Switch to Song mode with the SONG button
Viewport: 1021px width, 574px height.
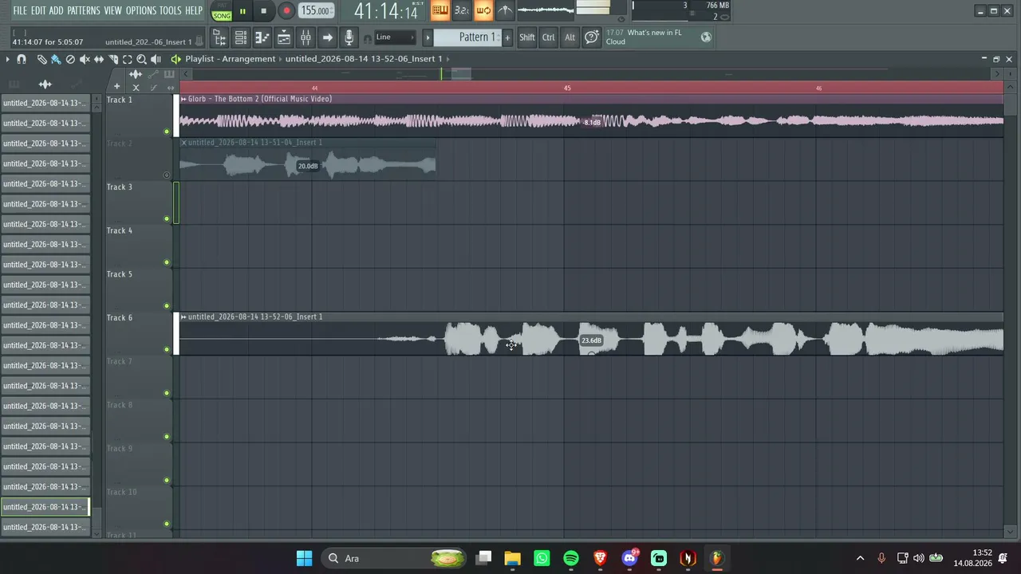click(x=222, y=14)
